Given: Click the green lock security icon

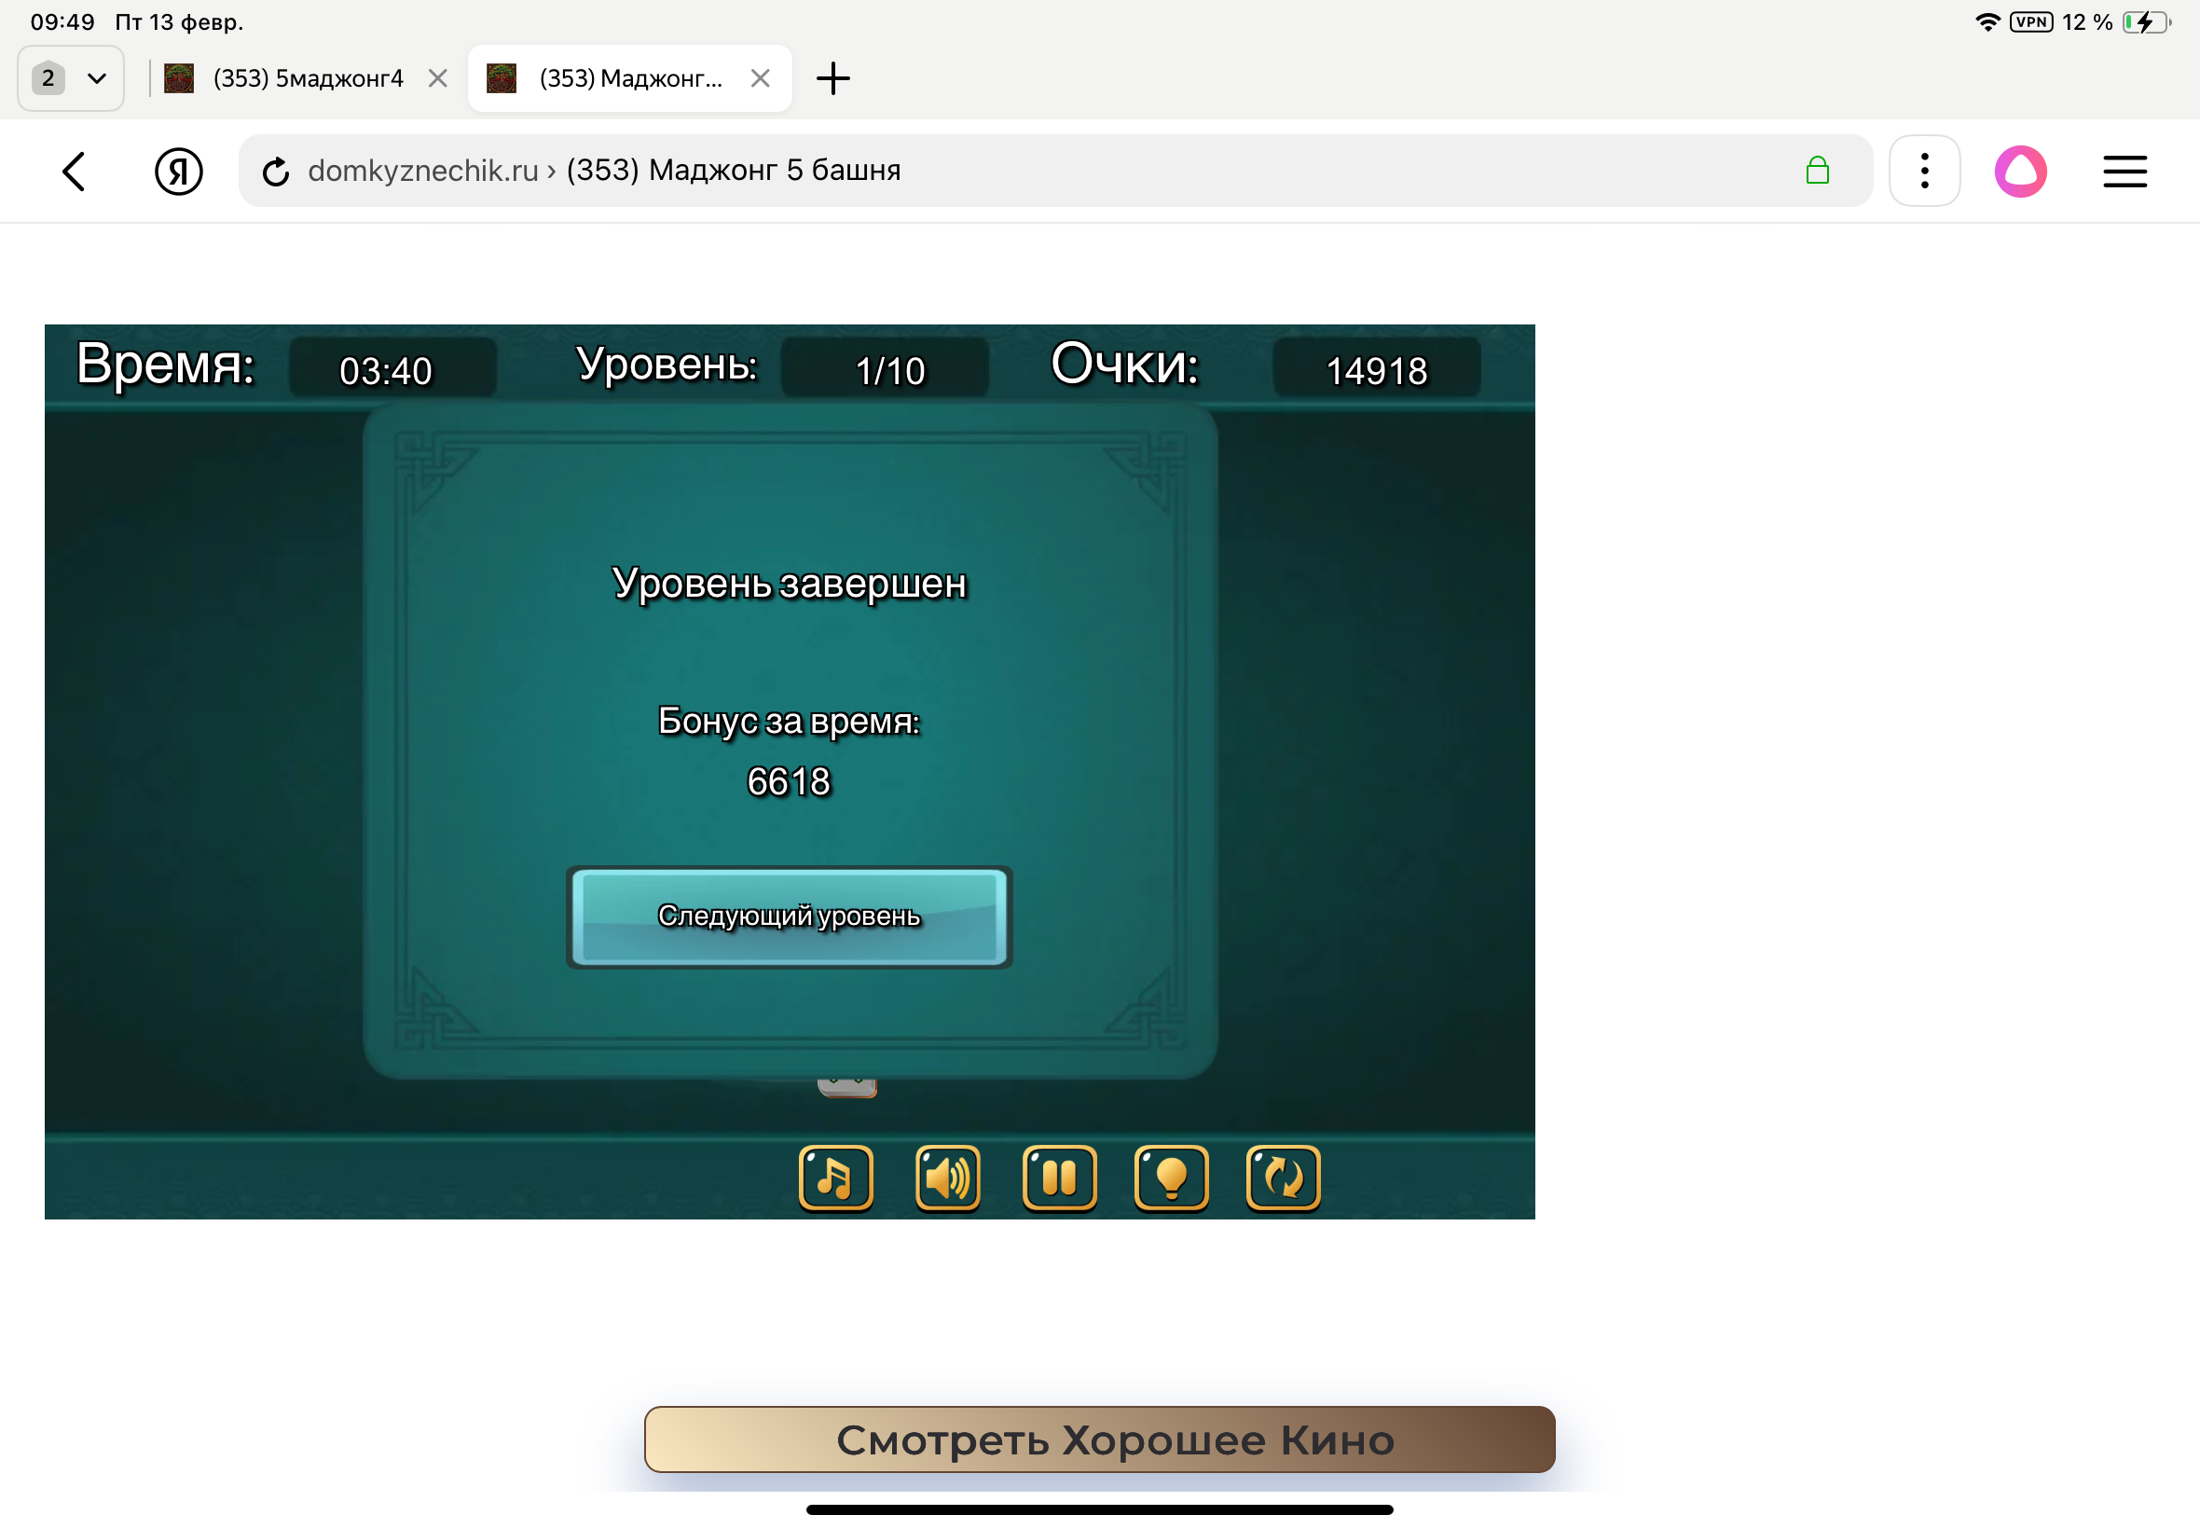Looking at the screenshot, I should pyautogui.click(x=1816, y=172).
